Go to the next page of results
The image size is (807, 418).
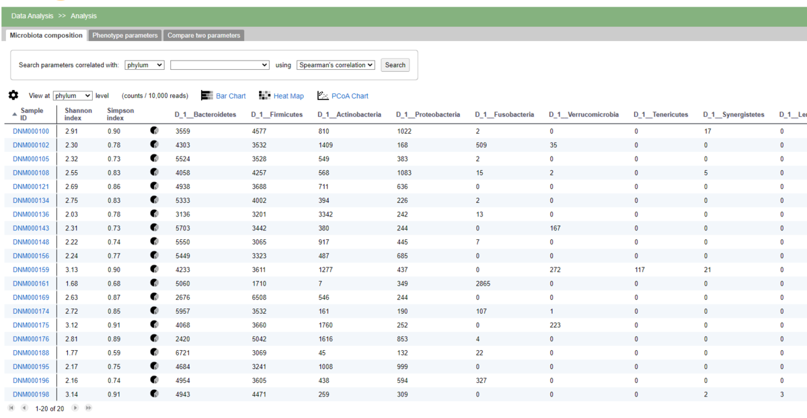(75, 408)
